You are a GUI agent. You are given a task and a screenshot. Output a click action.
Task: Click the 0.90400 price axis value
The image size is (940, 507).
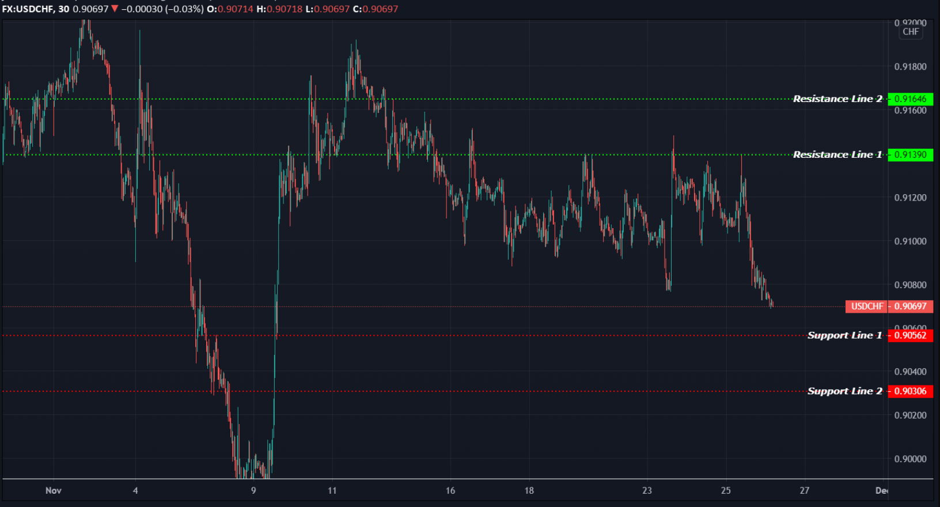click(x=910, y=372)
